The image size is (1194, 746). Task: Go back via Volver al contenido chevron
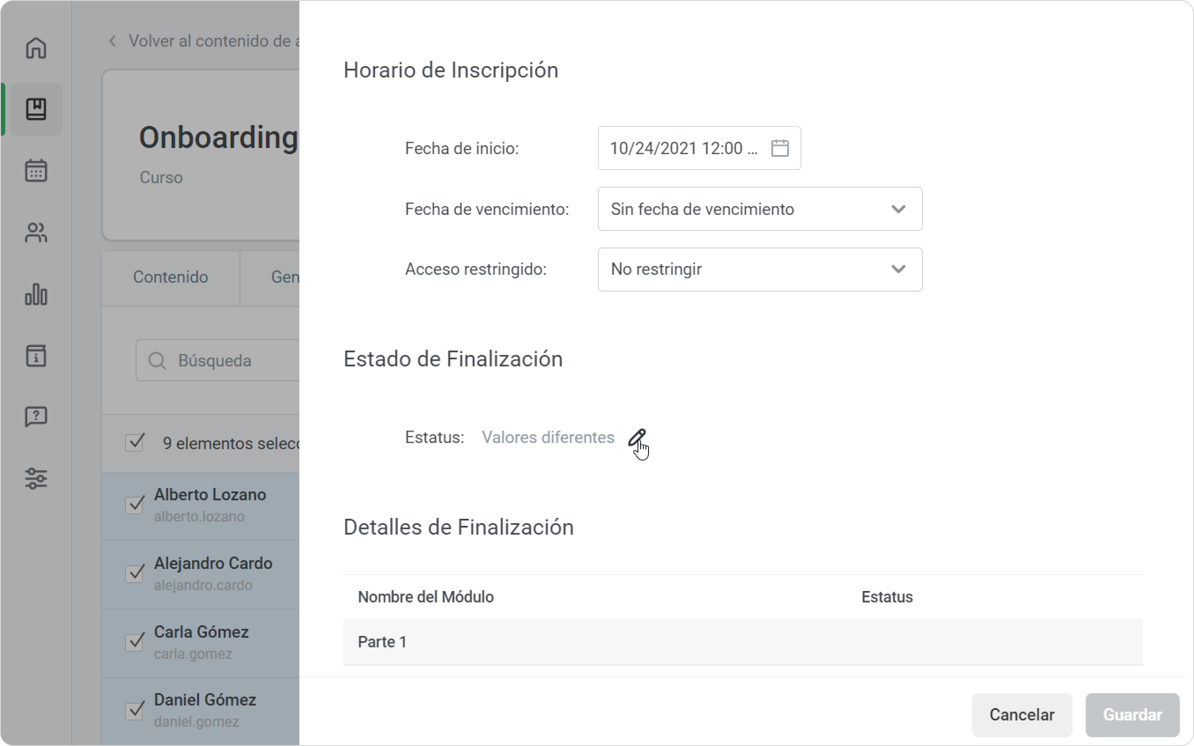(112, 41)
